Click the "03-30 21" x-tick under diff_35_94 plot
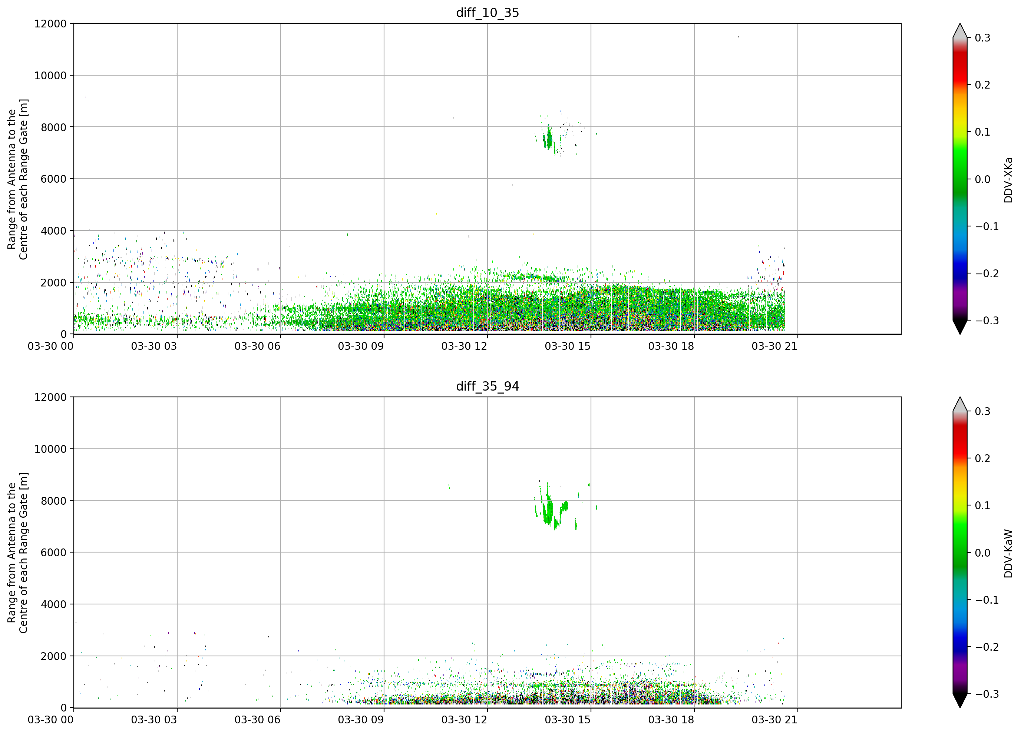1021x733 pixels. pyautogui.click(x=775, y=720)
